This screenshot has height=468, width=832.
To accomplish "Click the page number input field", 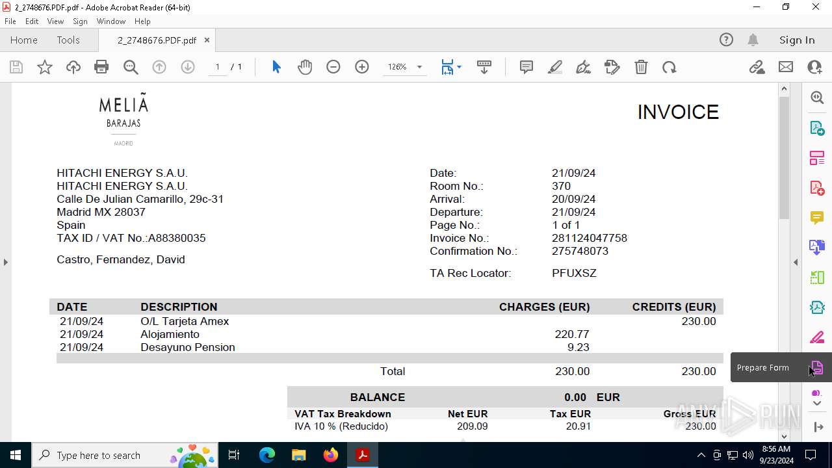I will point(218,67).
